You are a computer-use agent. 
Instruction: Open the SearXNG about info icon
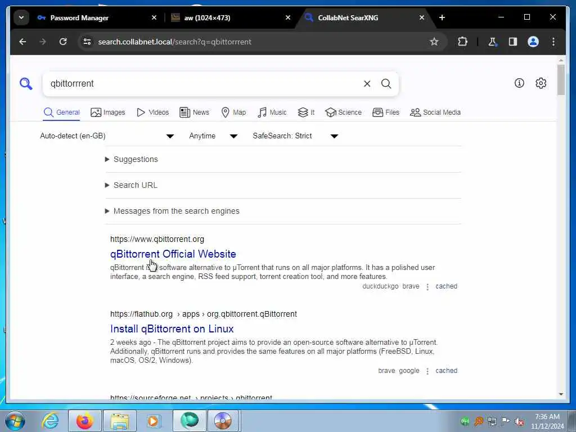tap(519, 83)
